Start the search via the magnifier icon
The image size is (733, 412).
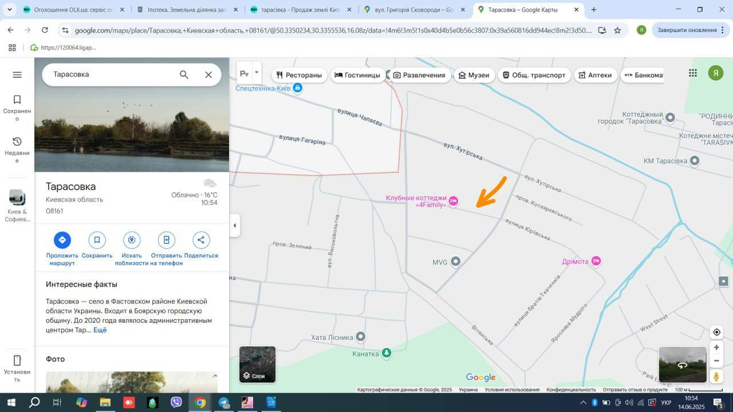184,74
